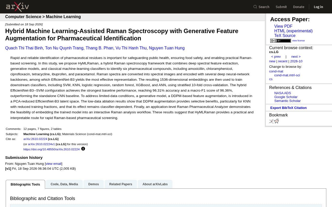
Task: Open arXiv:2610.02224 cite link
Action: tap(35, 139)
